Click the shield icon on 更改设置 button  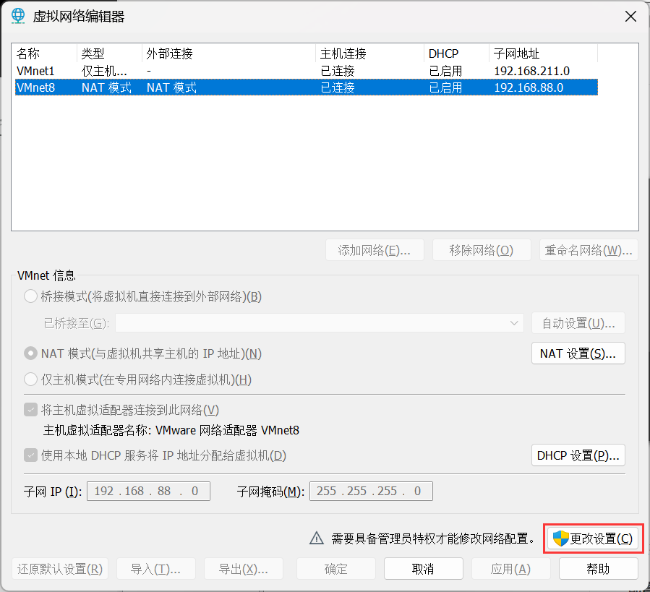pos(560,539)
